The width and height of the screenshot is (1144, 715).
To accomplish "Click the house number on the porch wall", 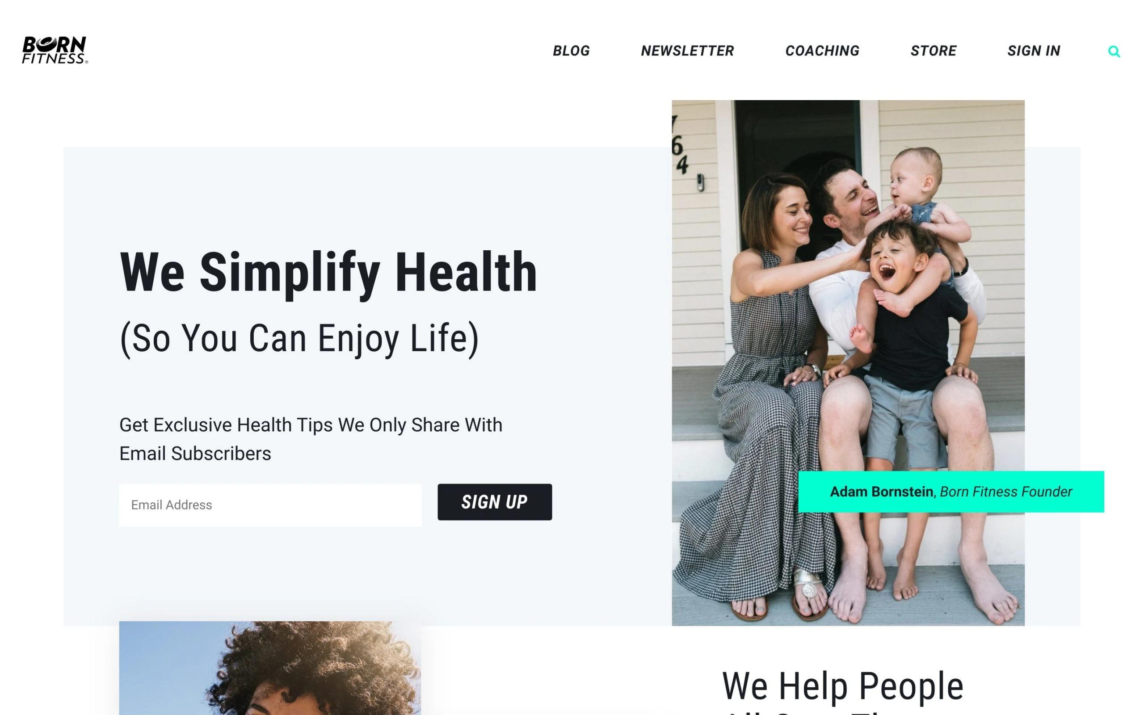I will [x=680, y=145].
